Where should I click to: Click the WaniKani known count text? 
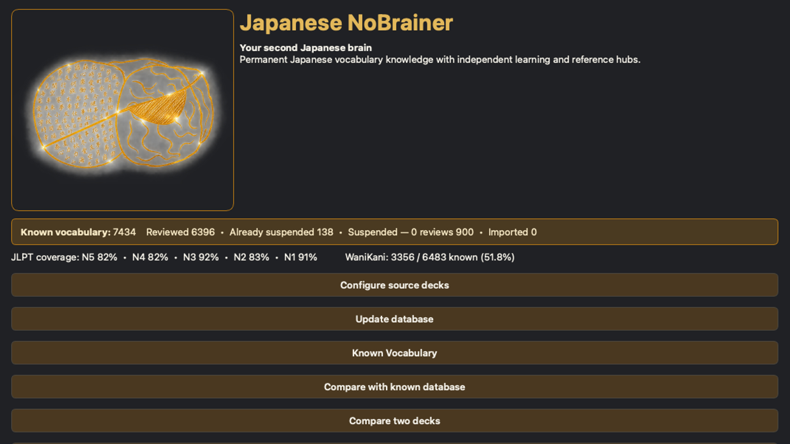click(430, 257)
